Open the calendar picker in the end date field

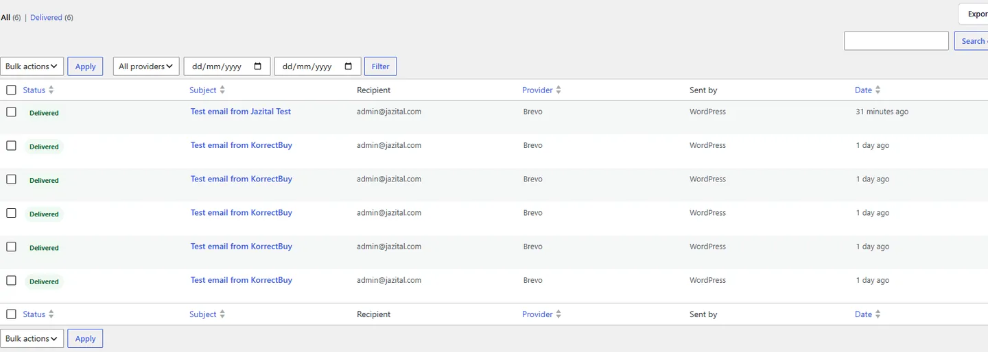coord(349,66)
